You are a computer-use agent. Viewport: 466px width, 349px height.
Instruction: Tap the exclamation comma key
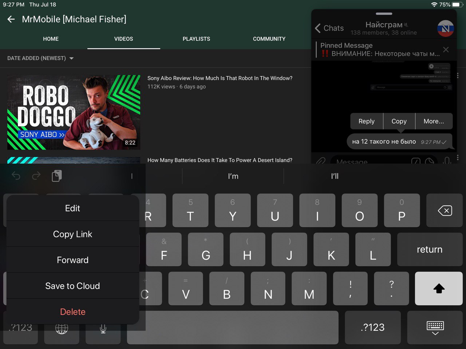[x=350, y=288]
